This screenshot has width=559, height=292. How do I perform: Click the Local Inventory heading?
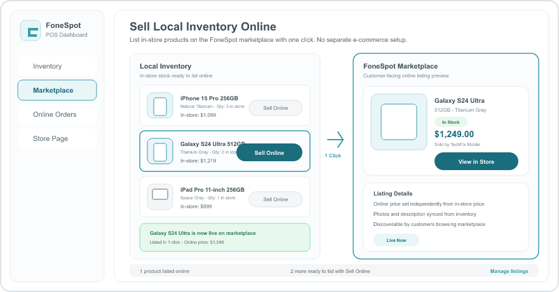(165, 66)
